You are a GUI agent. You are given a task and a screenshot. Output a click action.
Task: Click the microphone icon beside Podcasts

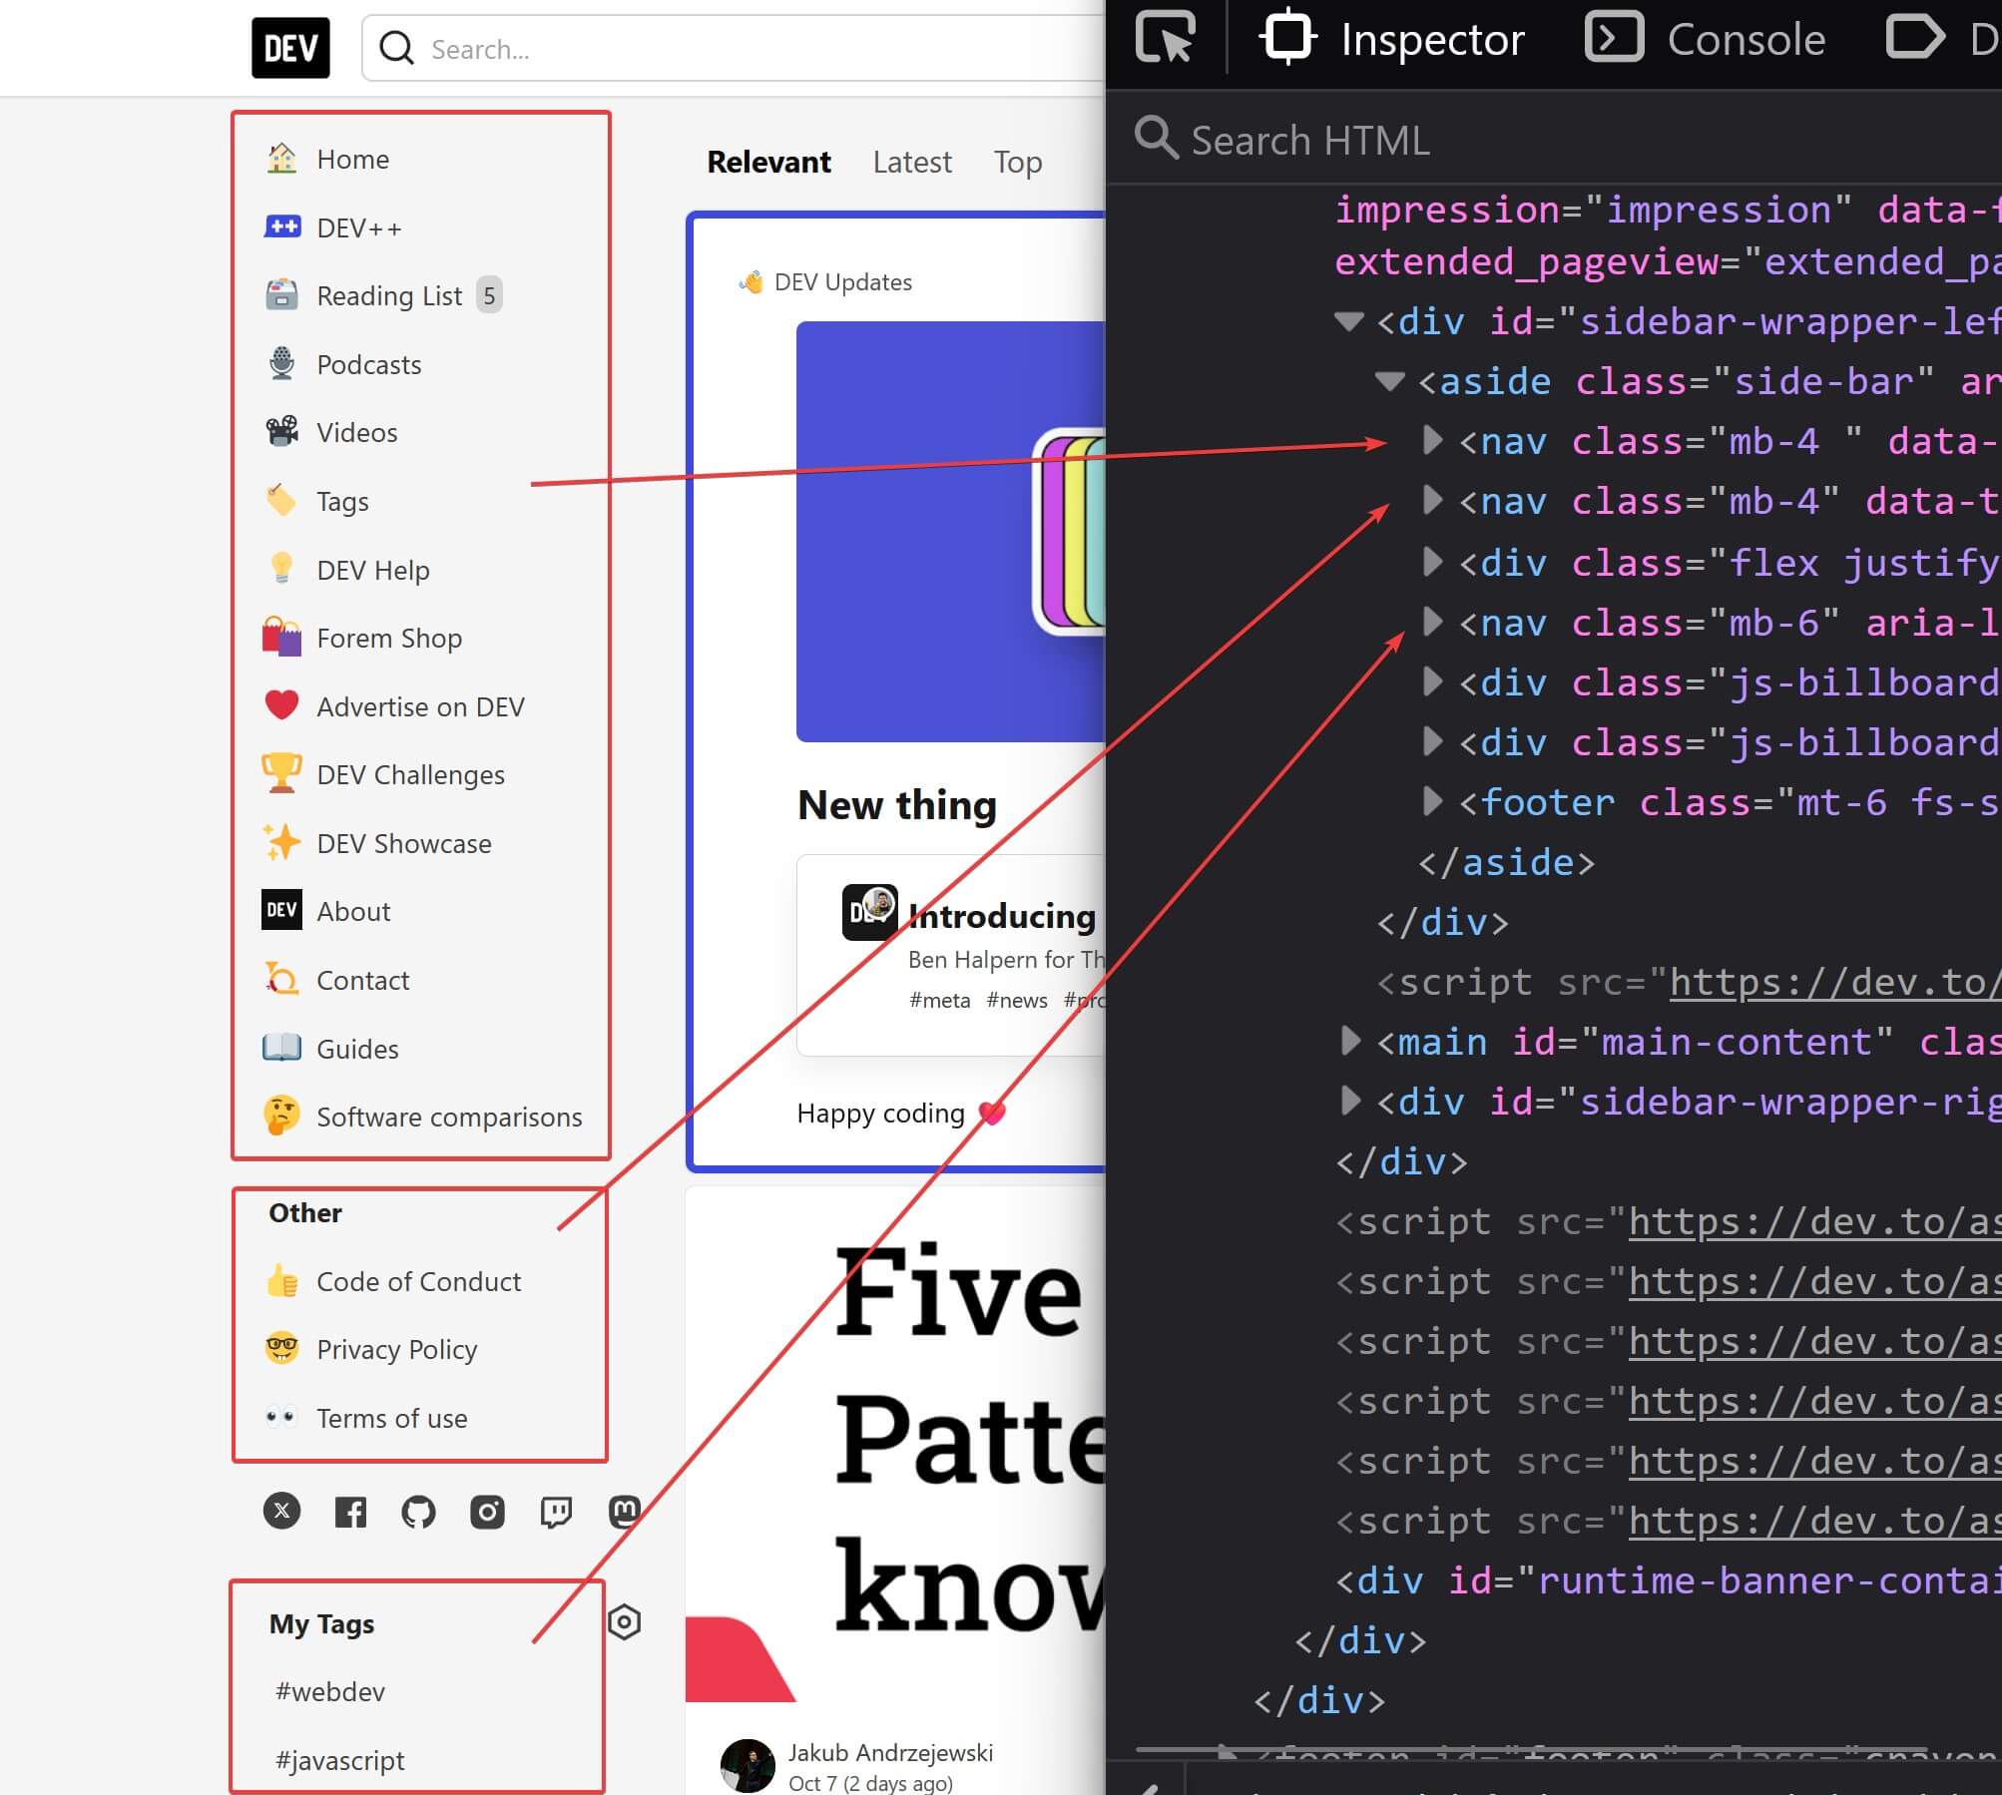click(x=282, y=363)
